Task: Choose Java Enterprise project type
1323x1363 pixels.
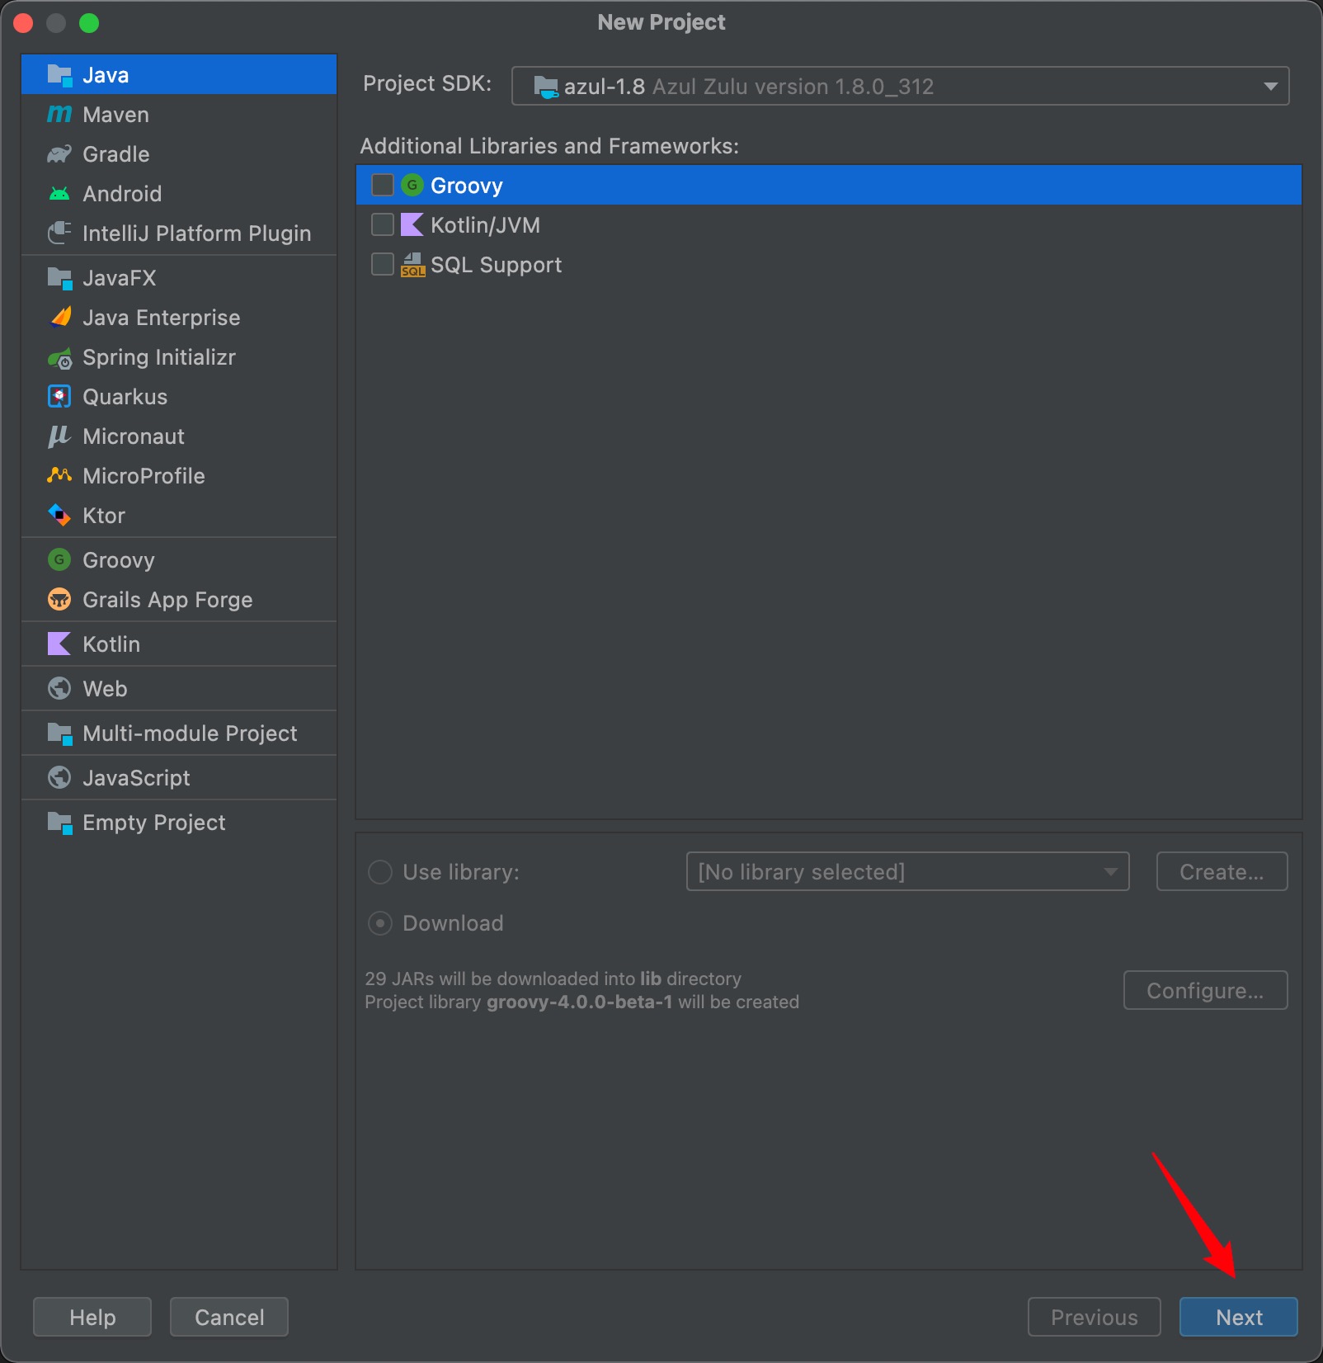Action: pyautogui.click(x=161, y=318)
